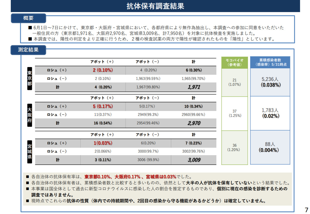Select the 21 (1.07%) モコバイオ value

tap(235, 82)
